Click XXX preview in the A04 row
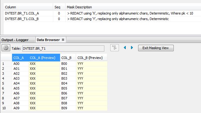 [44, 83]
